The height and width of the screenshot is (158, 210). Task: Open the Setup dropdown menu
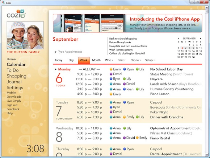click(150, 60)
